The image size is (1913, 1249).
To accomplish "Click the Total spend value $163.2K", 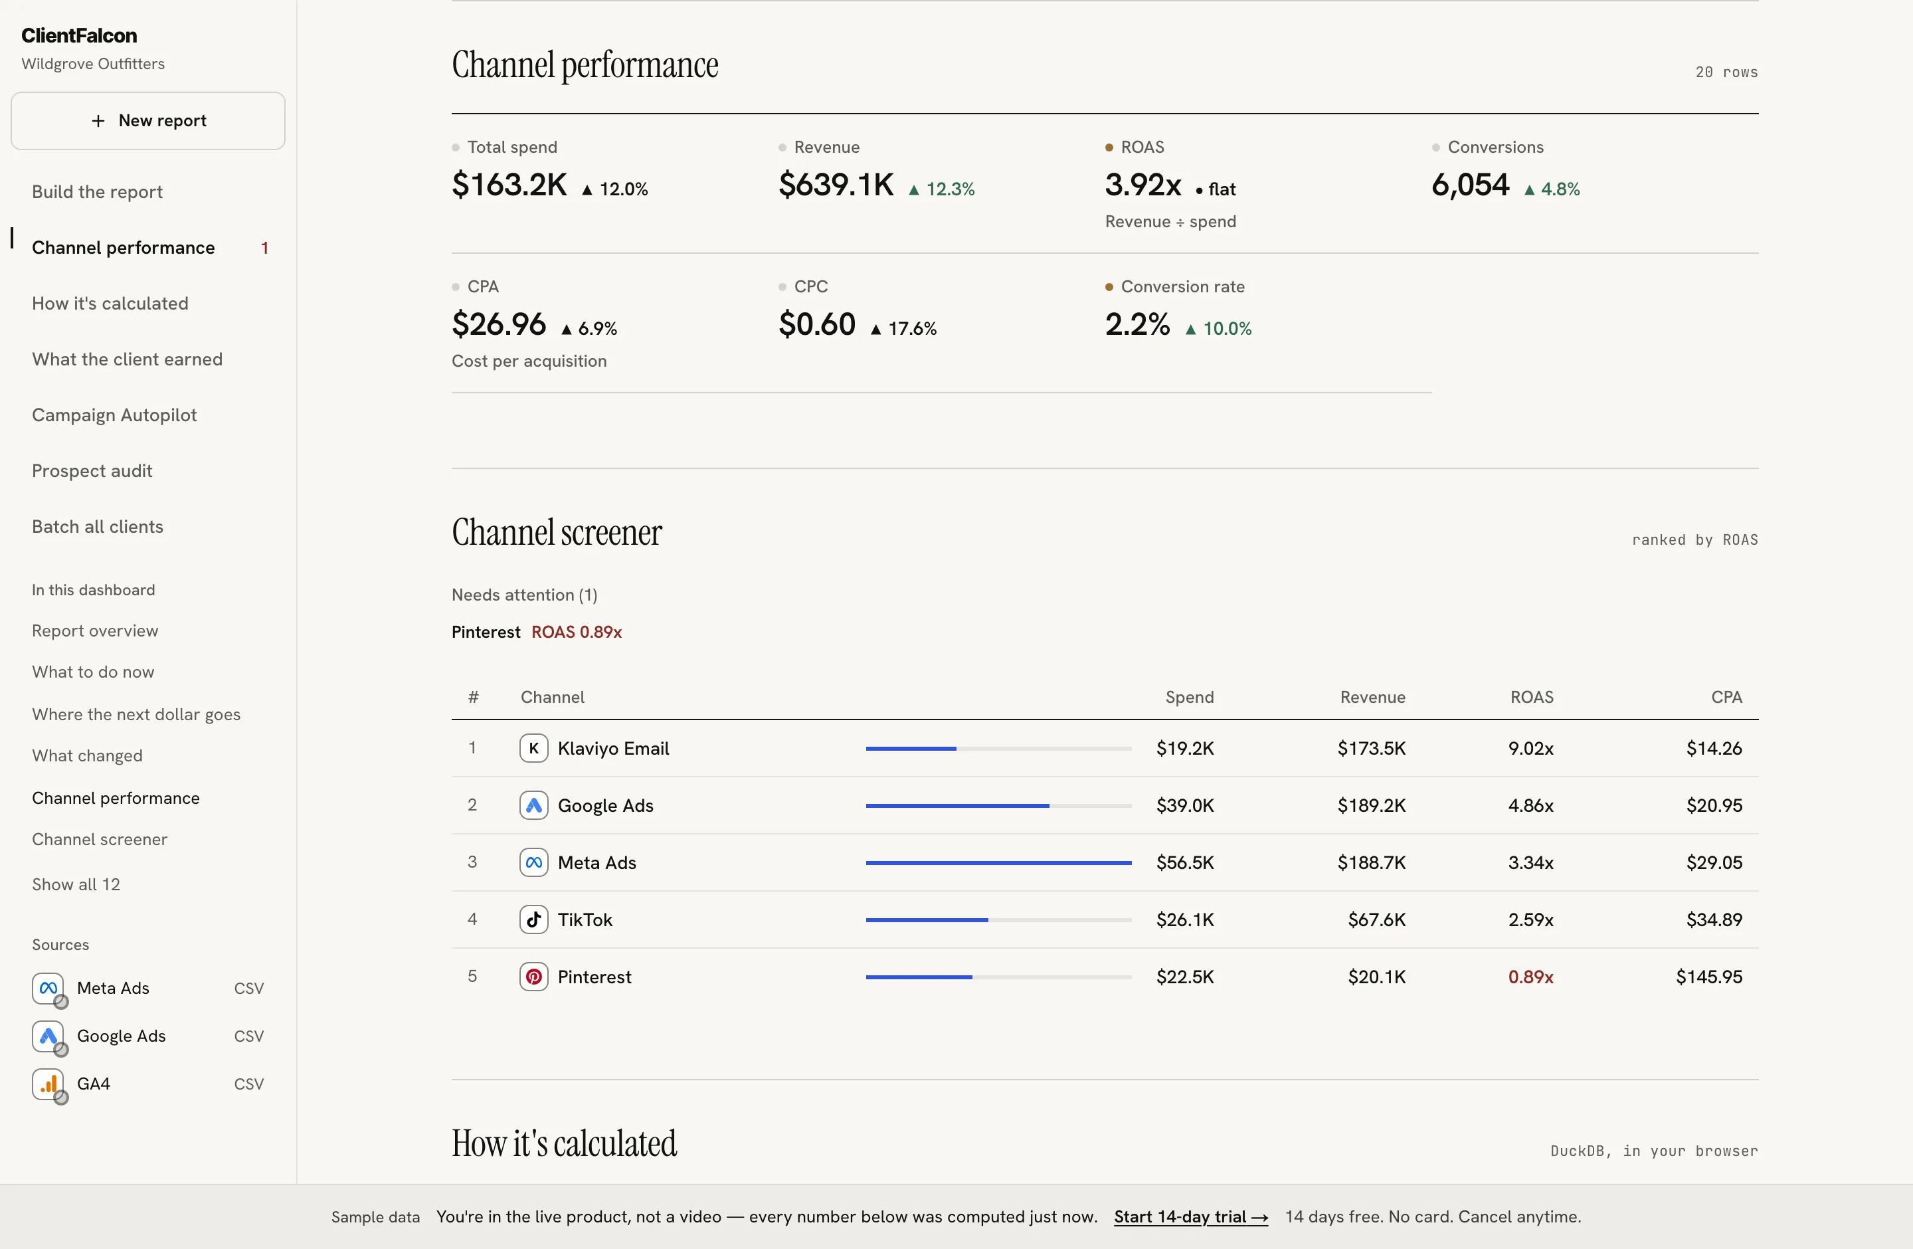I will [x=509, y=185].
